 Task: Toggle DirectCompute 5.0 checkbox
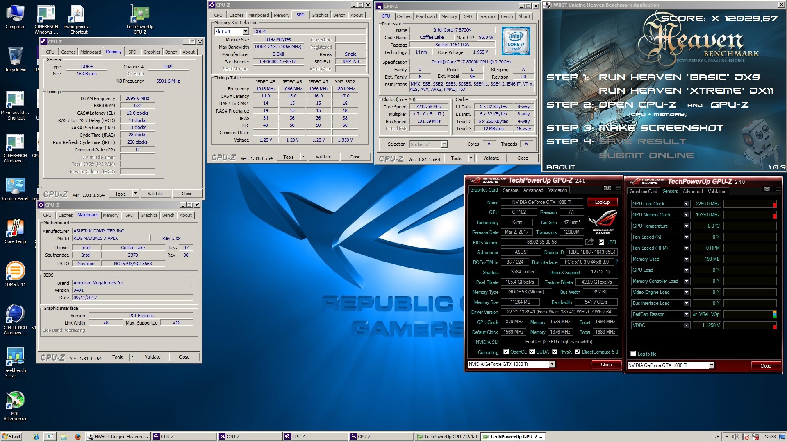577,352
